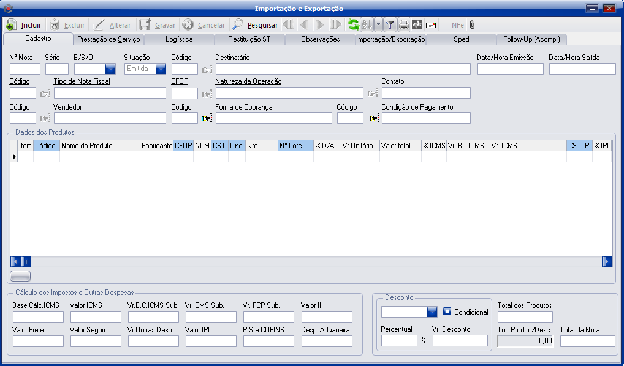624x366 pixels.
Task: Click lookup hand icon beside Condição de Pagamento
Action: pos(374,118)
